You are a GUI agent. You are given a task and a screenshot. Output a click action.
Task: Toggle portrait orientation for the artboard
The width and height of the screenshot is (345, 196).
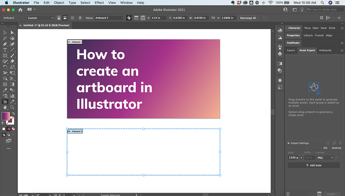pyautogui.click(x=59, y=18)
